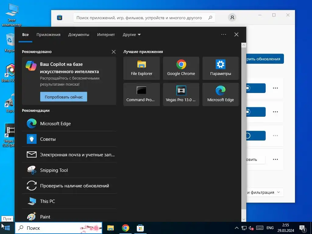Screen dimensions: 312x234
Task: Click the Microsoft Store logo icon in Store window
Action: [59, 18]
